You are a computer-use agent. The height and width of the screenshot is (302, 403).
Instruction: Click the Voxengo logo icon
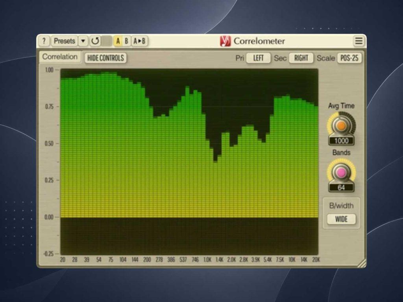click(x=226, y=41)
